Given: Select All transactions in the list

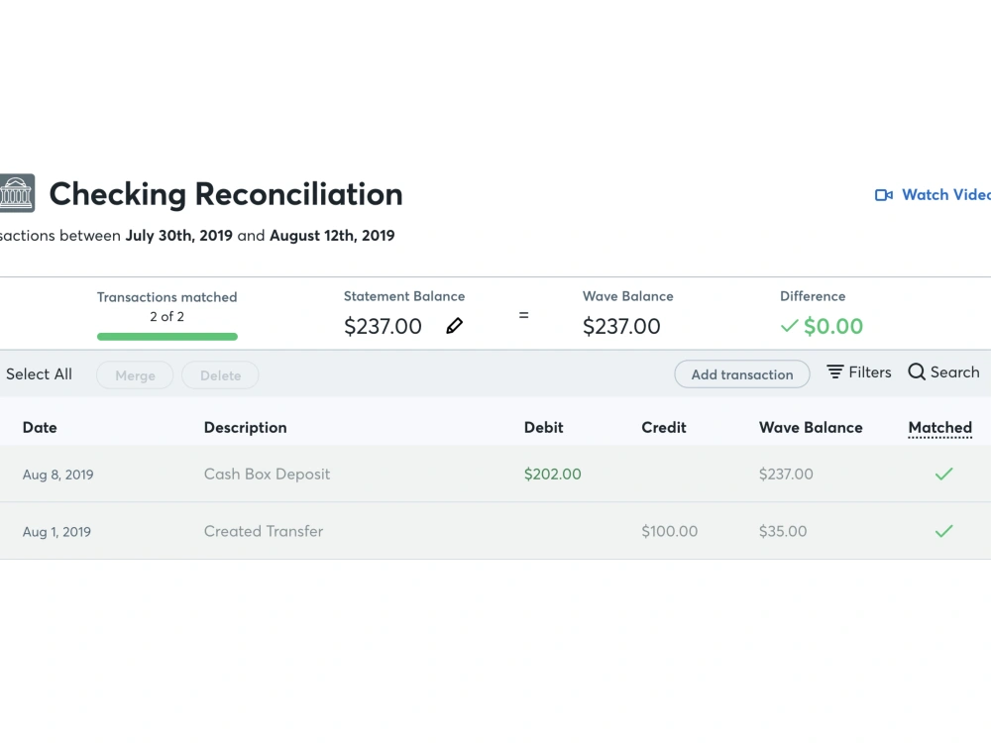Looking at the screenshot, I should (39, 374).
